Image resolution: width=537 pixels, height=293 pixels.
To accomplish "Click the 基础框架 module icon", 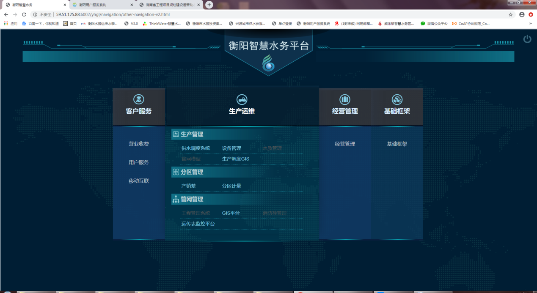I will pyautogui.click(x=397, y=99).
